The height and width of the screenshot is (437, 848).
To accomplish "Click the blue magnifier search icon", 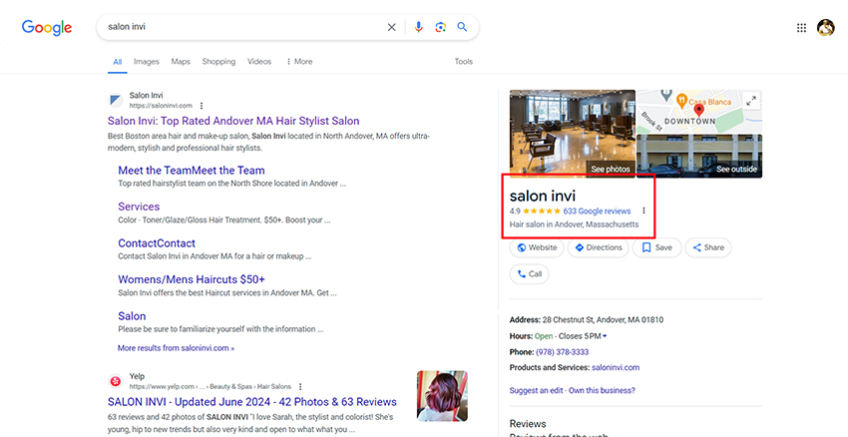I will coord(462,28).
